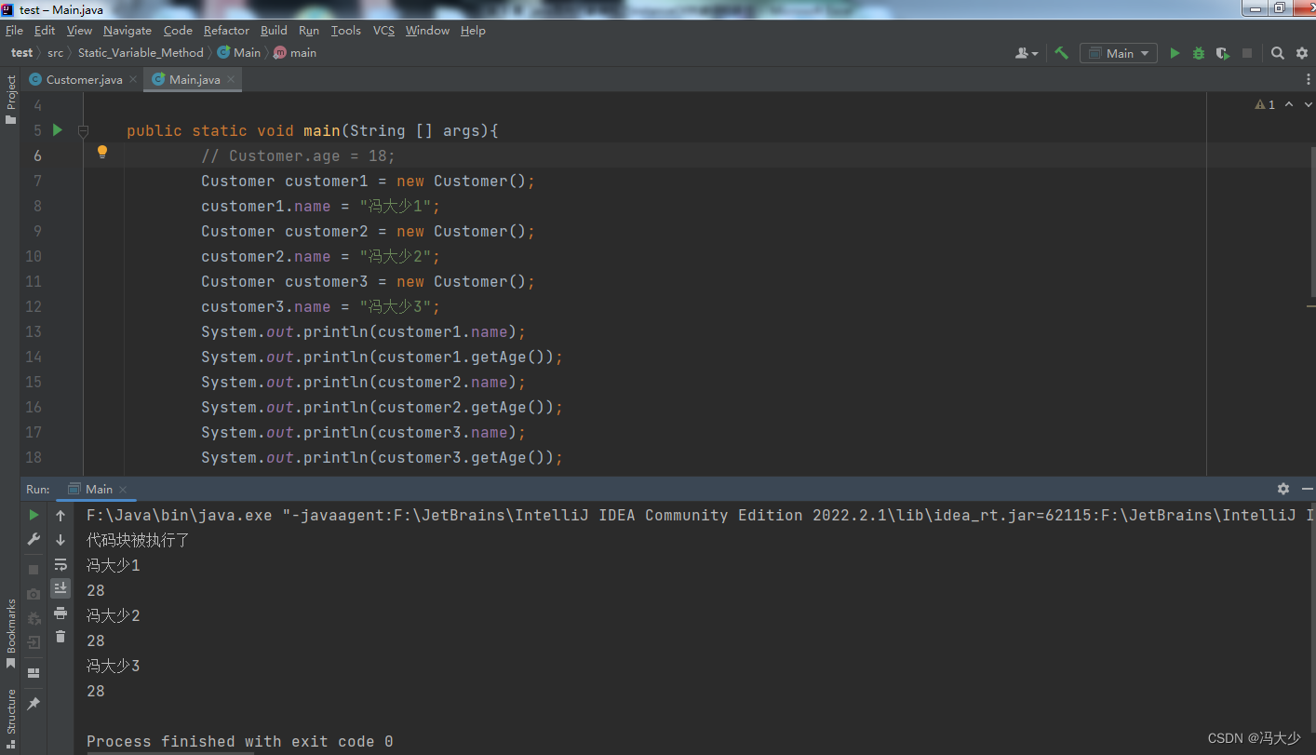Click 'Static_Variable_Method' breadcrumb
The height and width of the screenshot is (755, 1316).
coord(141,53)
